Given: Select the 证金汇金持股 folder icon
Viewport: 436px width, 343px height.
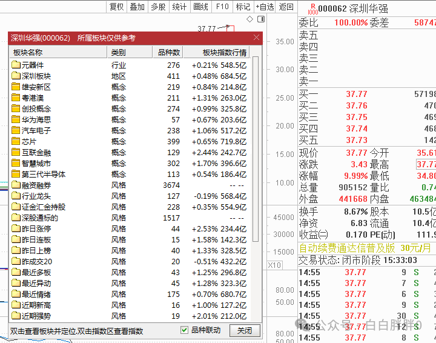Looking at the screenshot, I should [x=16, y=207].
